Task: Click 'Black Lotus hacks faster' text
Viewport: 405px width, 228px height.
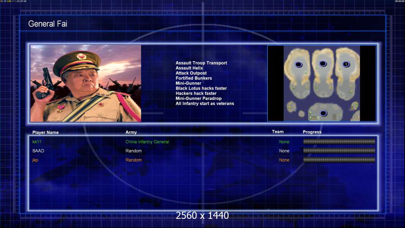Action: pos(201,88)
